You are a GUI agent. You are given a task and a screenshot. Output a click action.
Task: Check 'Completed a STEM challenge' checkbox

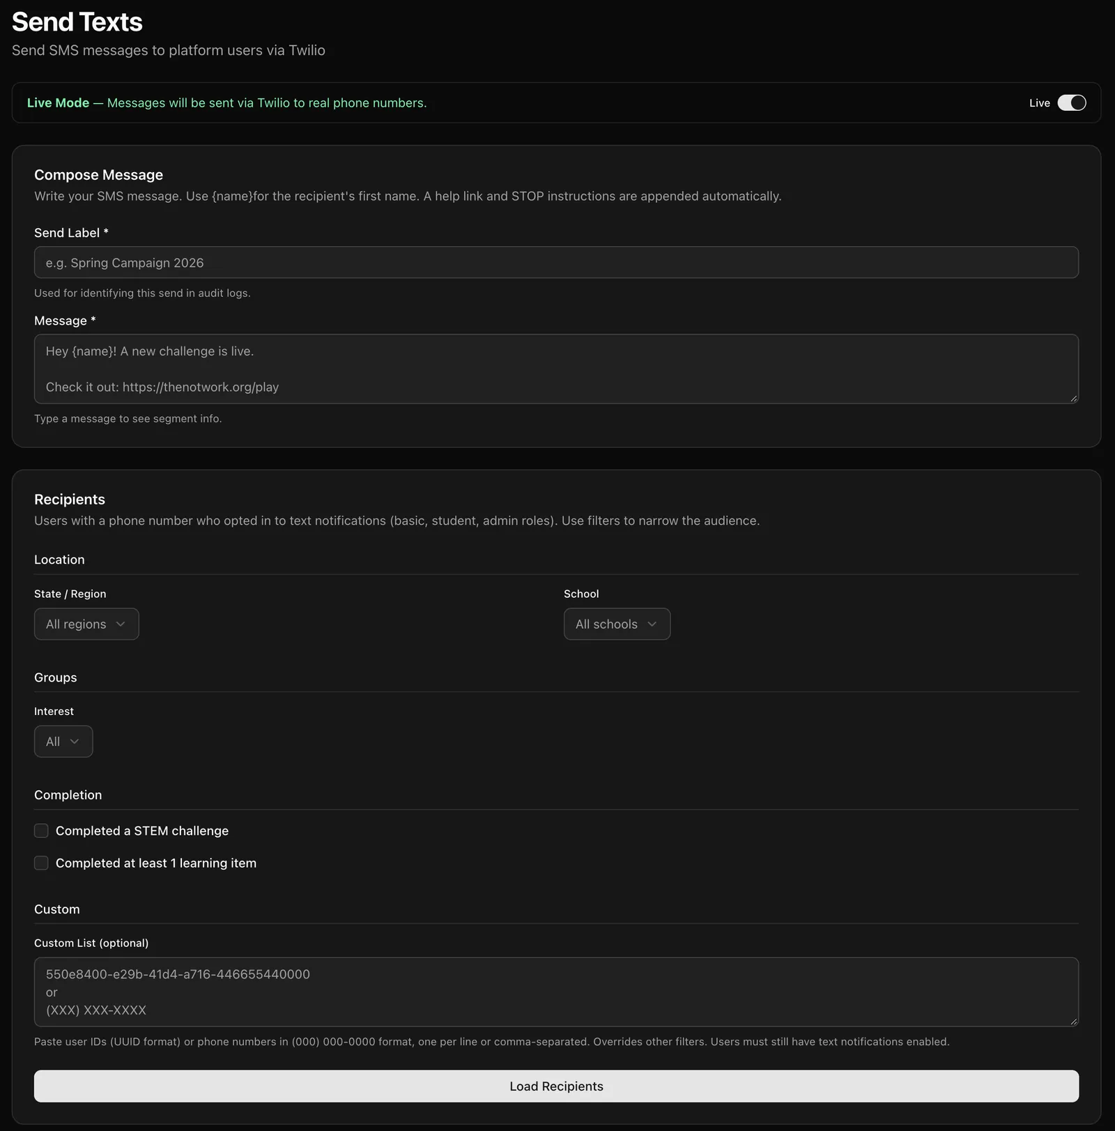(x=42, y=831)
